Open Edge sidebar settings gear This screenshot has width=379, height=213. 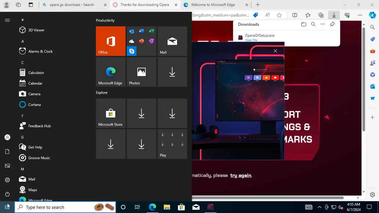pos(372,195)
